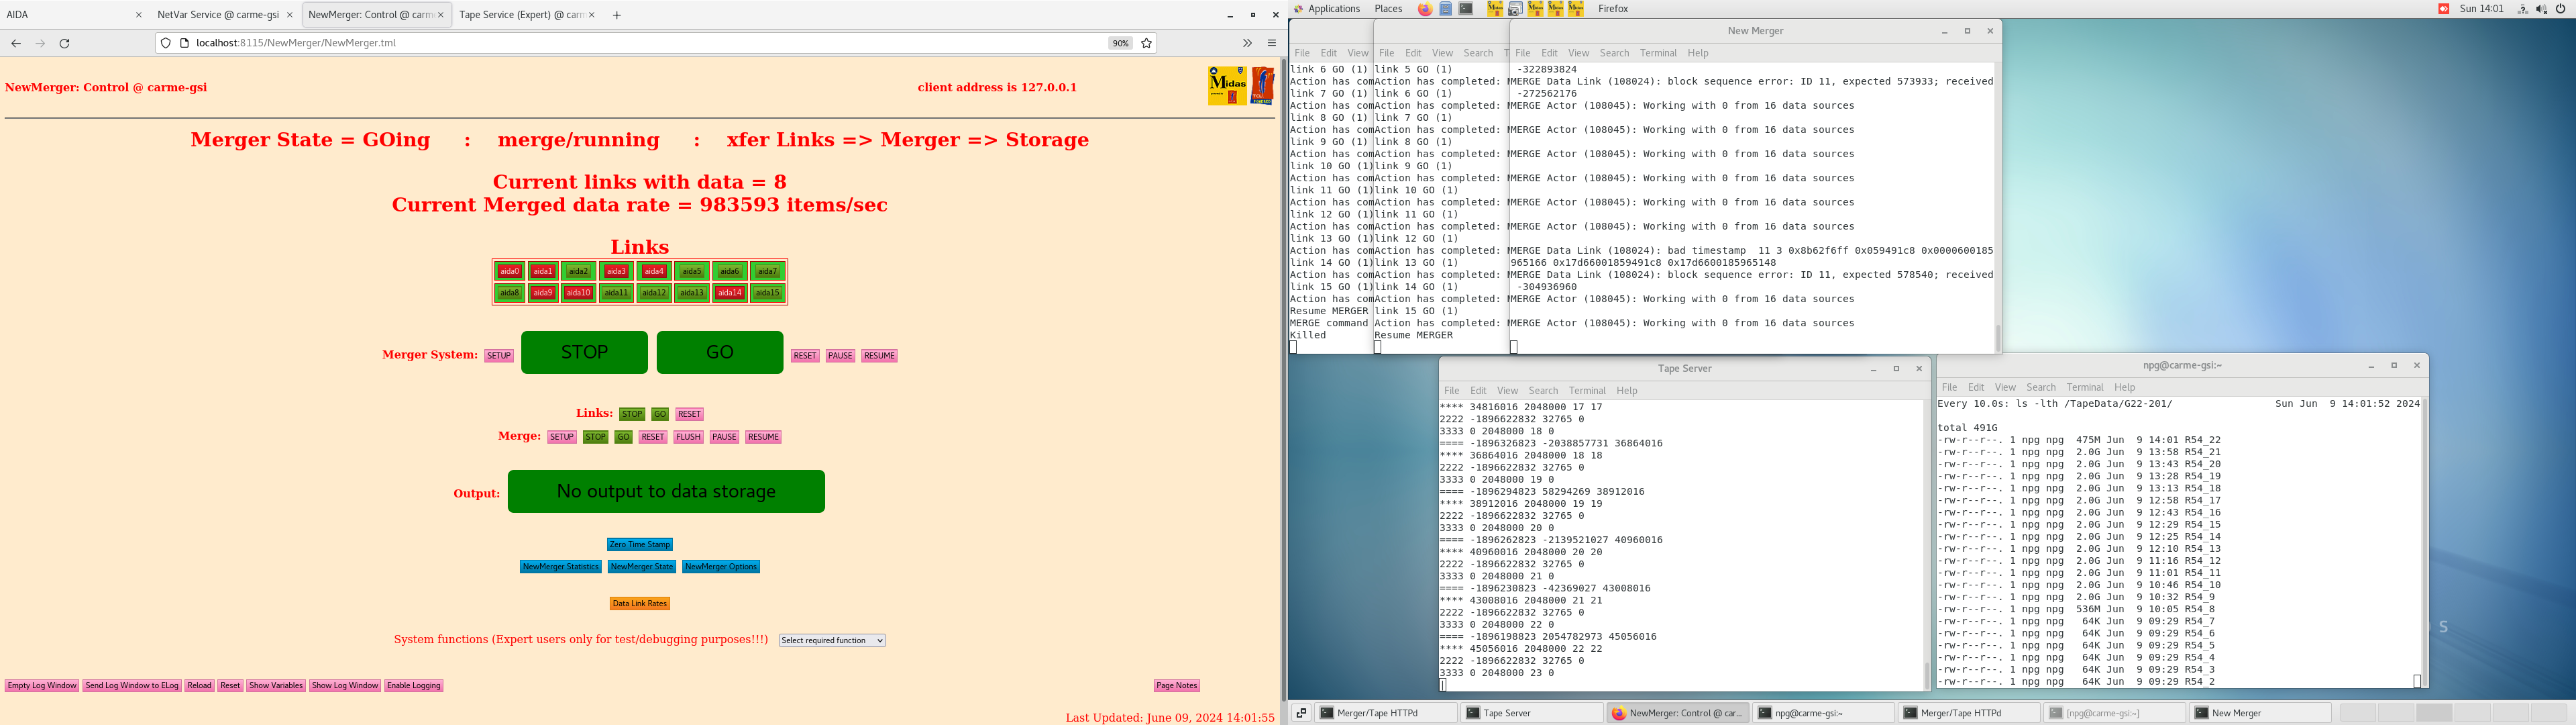Toggle the aida14 link indicator
The image size is (2576, 725).
(729, 293)
